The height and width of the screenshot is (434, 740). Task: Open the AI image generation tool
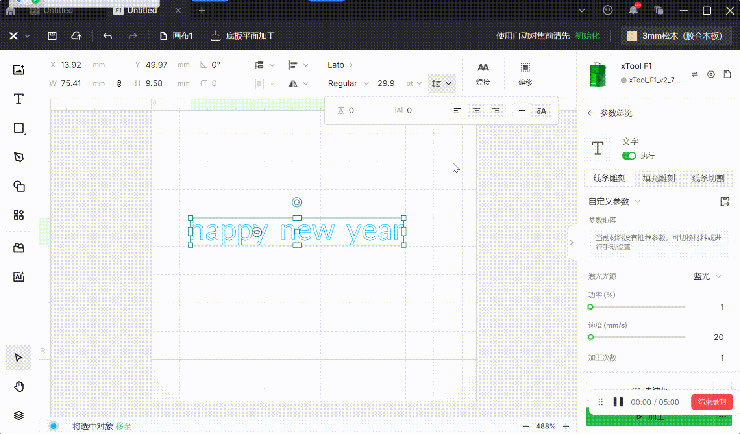coord(18,277)
